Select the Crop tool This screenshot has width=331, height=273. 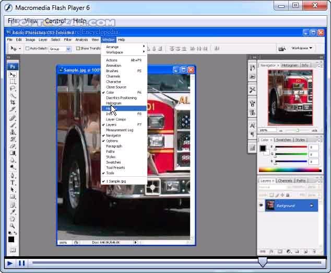13,102
